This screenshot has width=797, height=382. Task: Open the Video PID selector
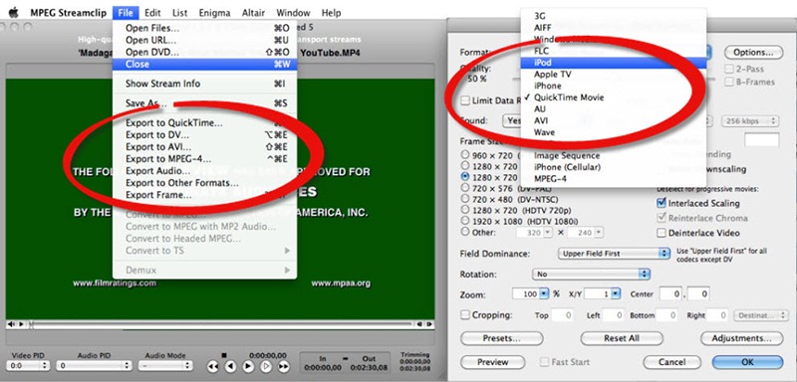28,365
